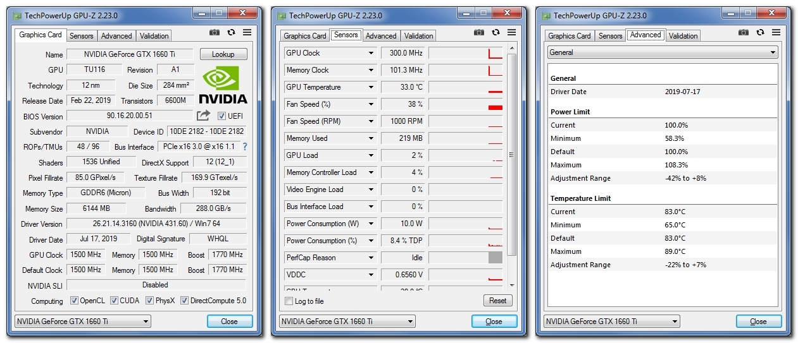The width and height of the screenshot is (798, 343).
Task: Click the BIOS share/export arrow icon
Action: 203,116
